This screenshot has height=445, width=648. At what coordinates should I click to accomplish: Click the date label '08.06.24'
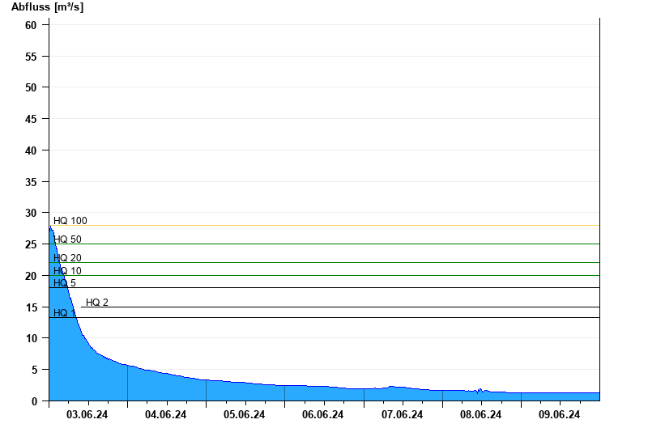[480, 414]
